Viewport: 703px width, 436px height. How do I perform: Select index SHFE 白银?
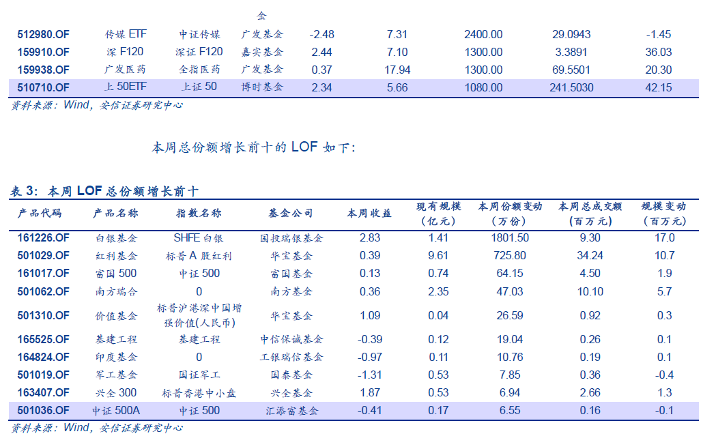(x=199, y=238)
